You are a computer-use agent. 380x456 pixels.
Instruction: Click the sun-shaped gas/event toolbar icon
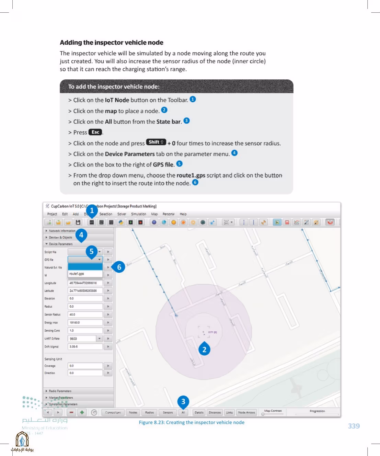(x=193, y=222)
